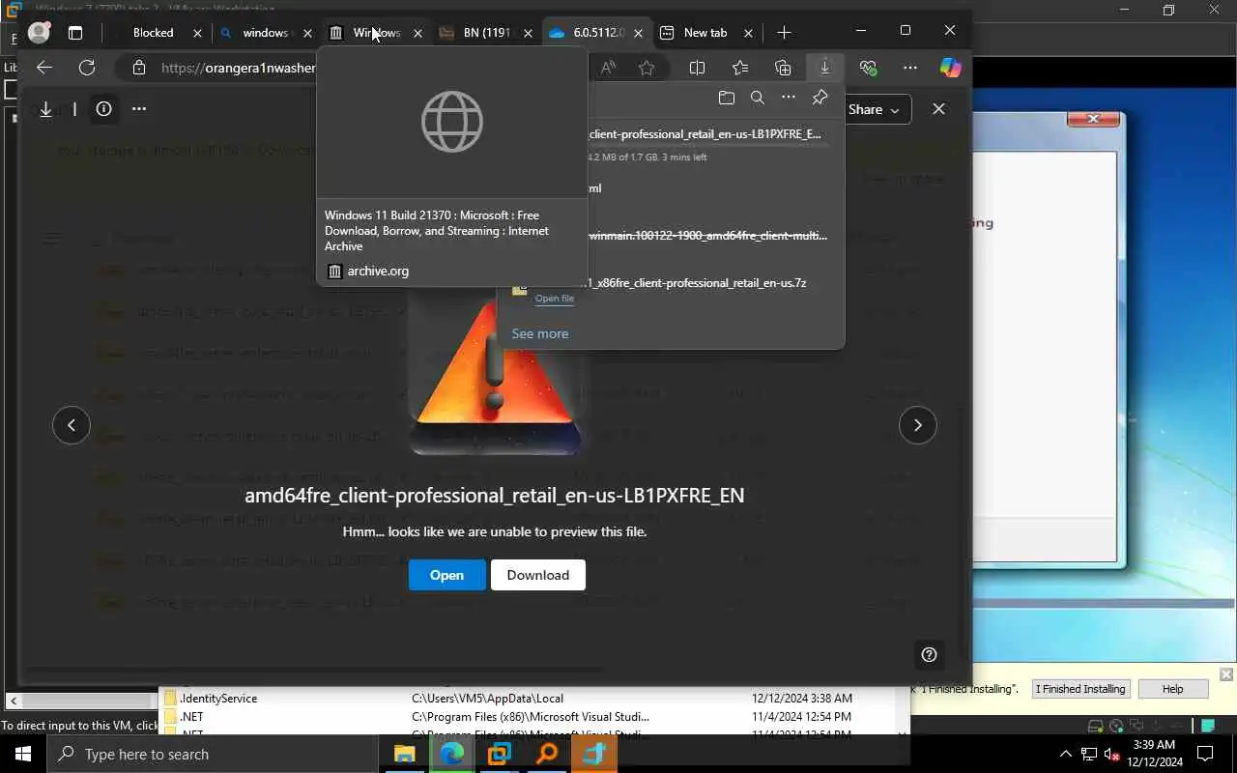Close the BN (1191 tab

pos(528,32)
